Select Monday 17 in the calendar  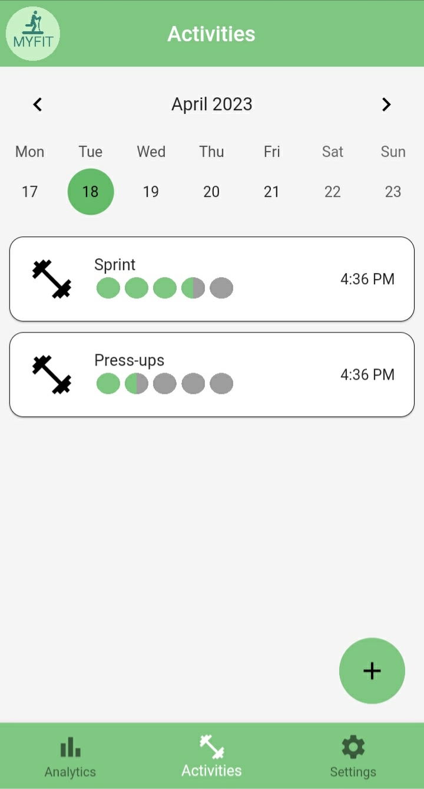[x=29, y=192]
